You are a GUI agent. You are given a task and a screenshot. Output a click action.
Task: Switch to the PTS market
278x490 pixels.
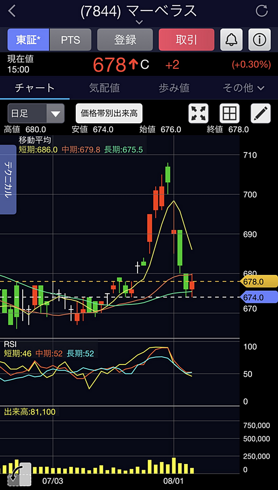click(70, 40)
